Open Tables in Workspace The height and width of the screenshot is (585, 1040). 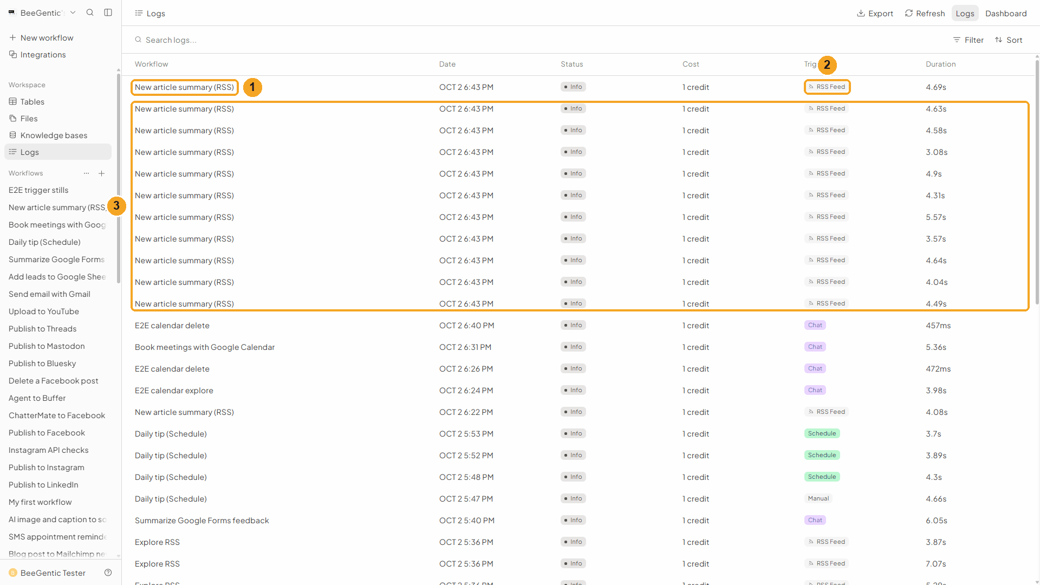[58, 102]
